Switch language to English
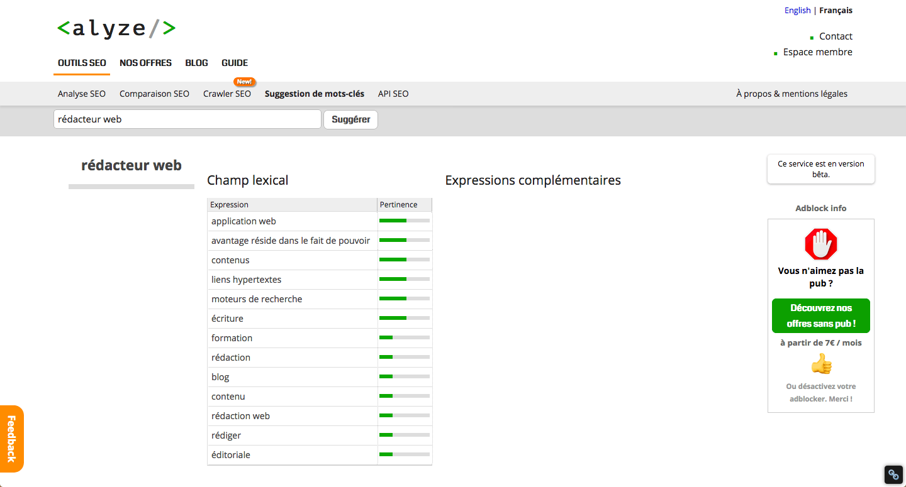 pyautogui.click(x=797, y=10)
